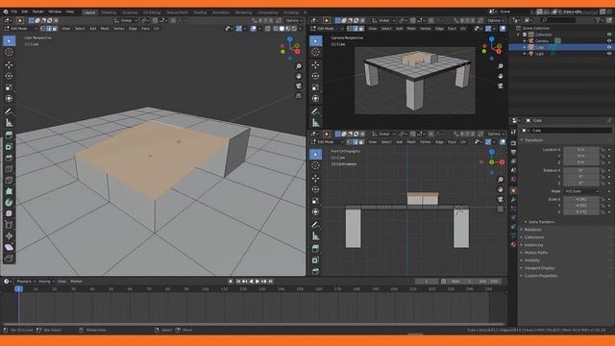Click the current frame marker on the timeline
The image size is (615, 346).
pyautogui.click(x=18, y=289)
